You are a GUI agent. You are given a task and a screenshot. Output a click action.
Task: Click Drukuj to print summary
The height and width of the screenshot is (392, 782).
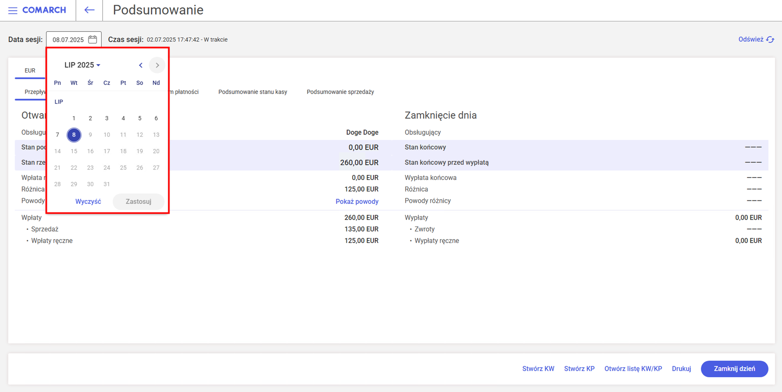[x=681, y=369]
